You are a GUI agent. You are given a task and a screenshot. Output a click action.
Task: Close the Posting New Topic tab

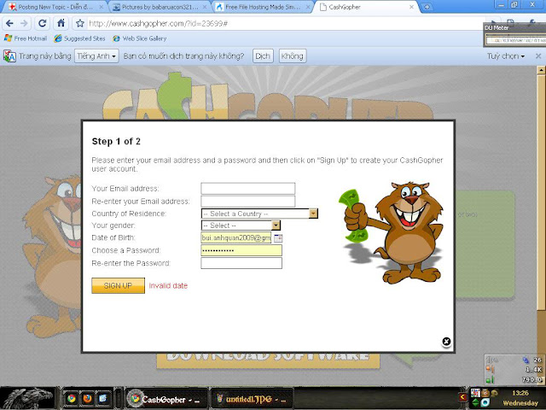pyautogui.click(x=102, y=7)
